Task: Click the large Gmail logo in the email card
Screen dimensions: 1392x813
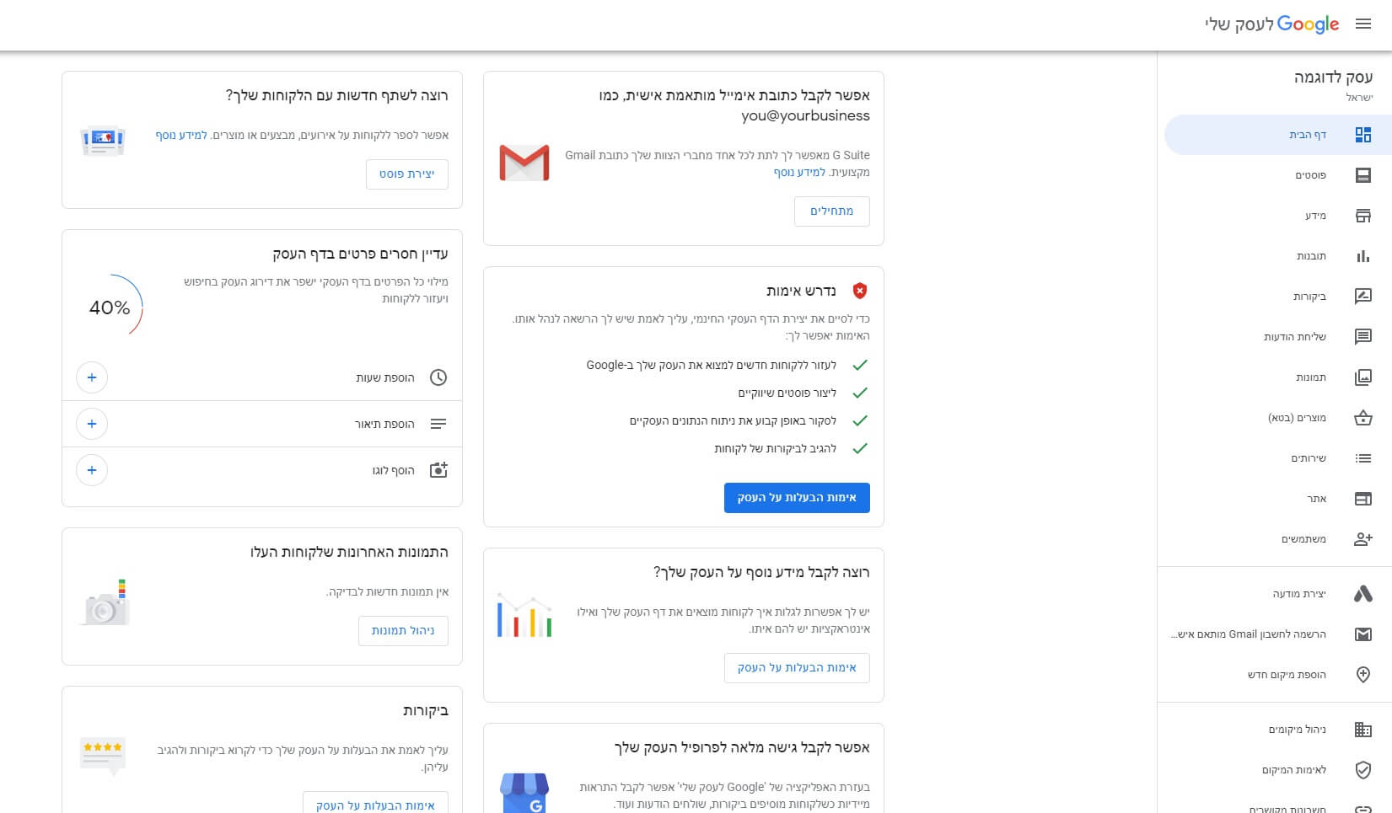Action: [524, 163]
